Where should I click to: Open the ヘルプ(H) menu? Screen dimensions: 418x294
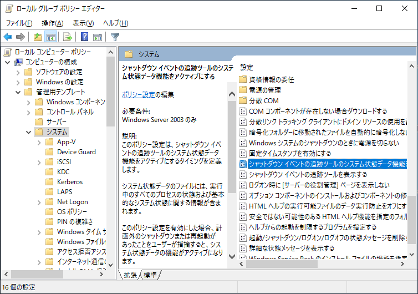pyautogui.click(x=116, y=23)
